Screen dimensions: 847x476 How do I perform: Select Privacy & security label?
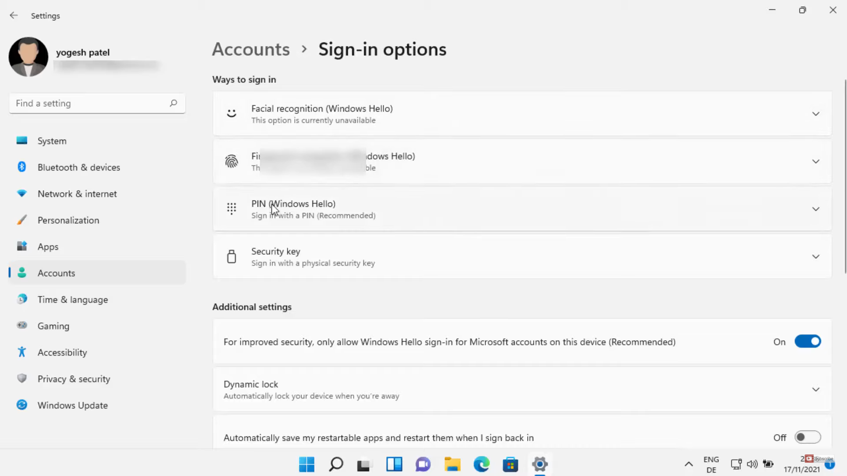[74, 379]
